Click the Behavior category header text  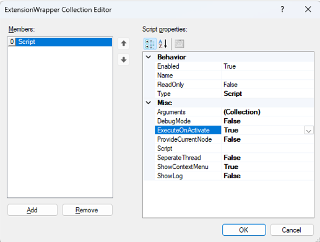point(171,57)
